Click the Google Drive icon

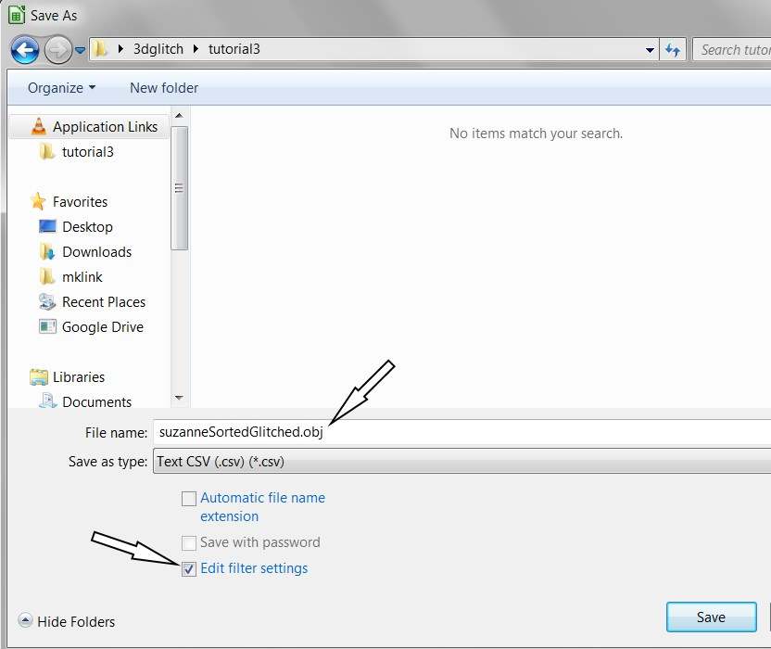point(47,326)
